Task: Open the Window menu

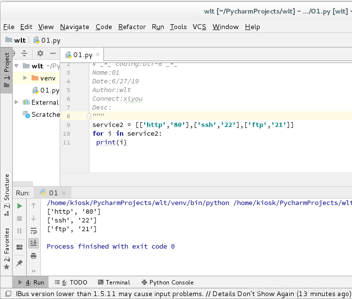Action: click(x=226, y=27)
